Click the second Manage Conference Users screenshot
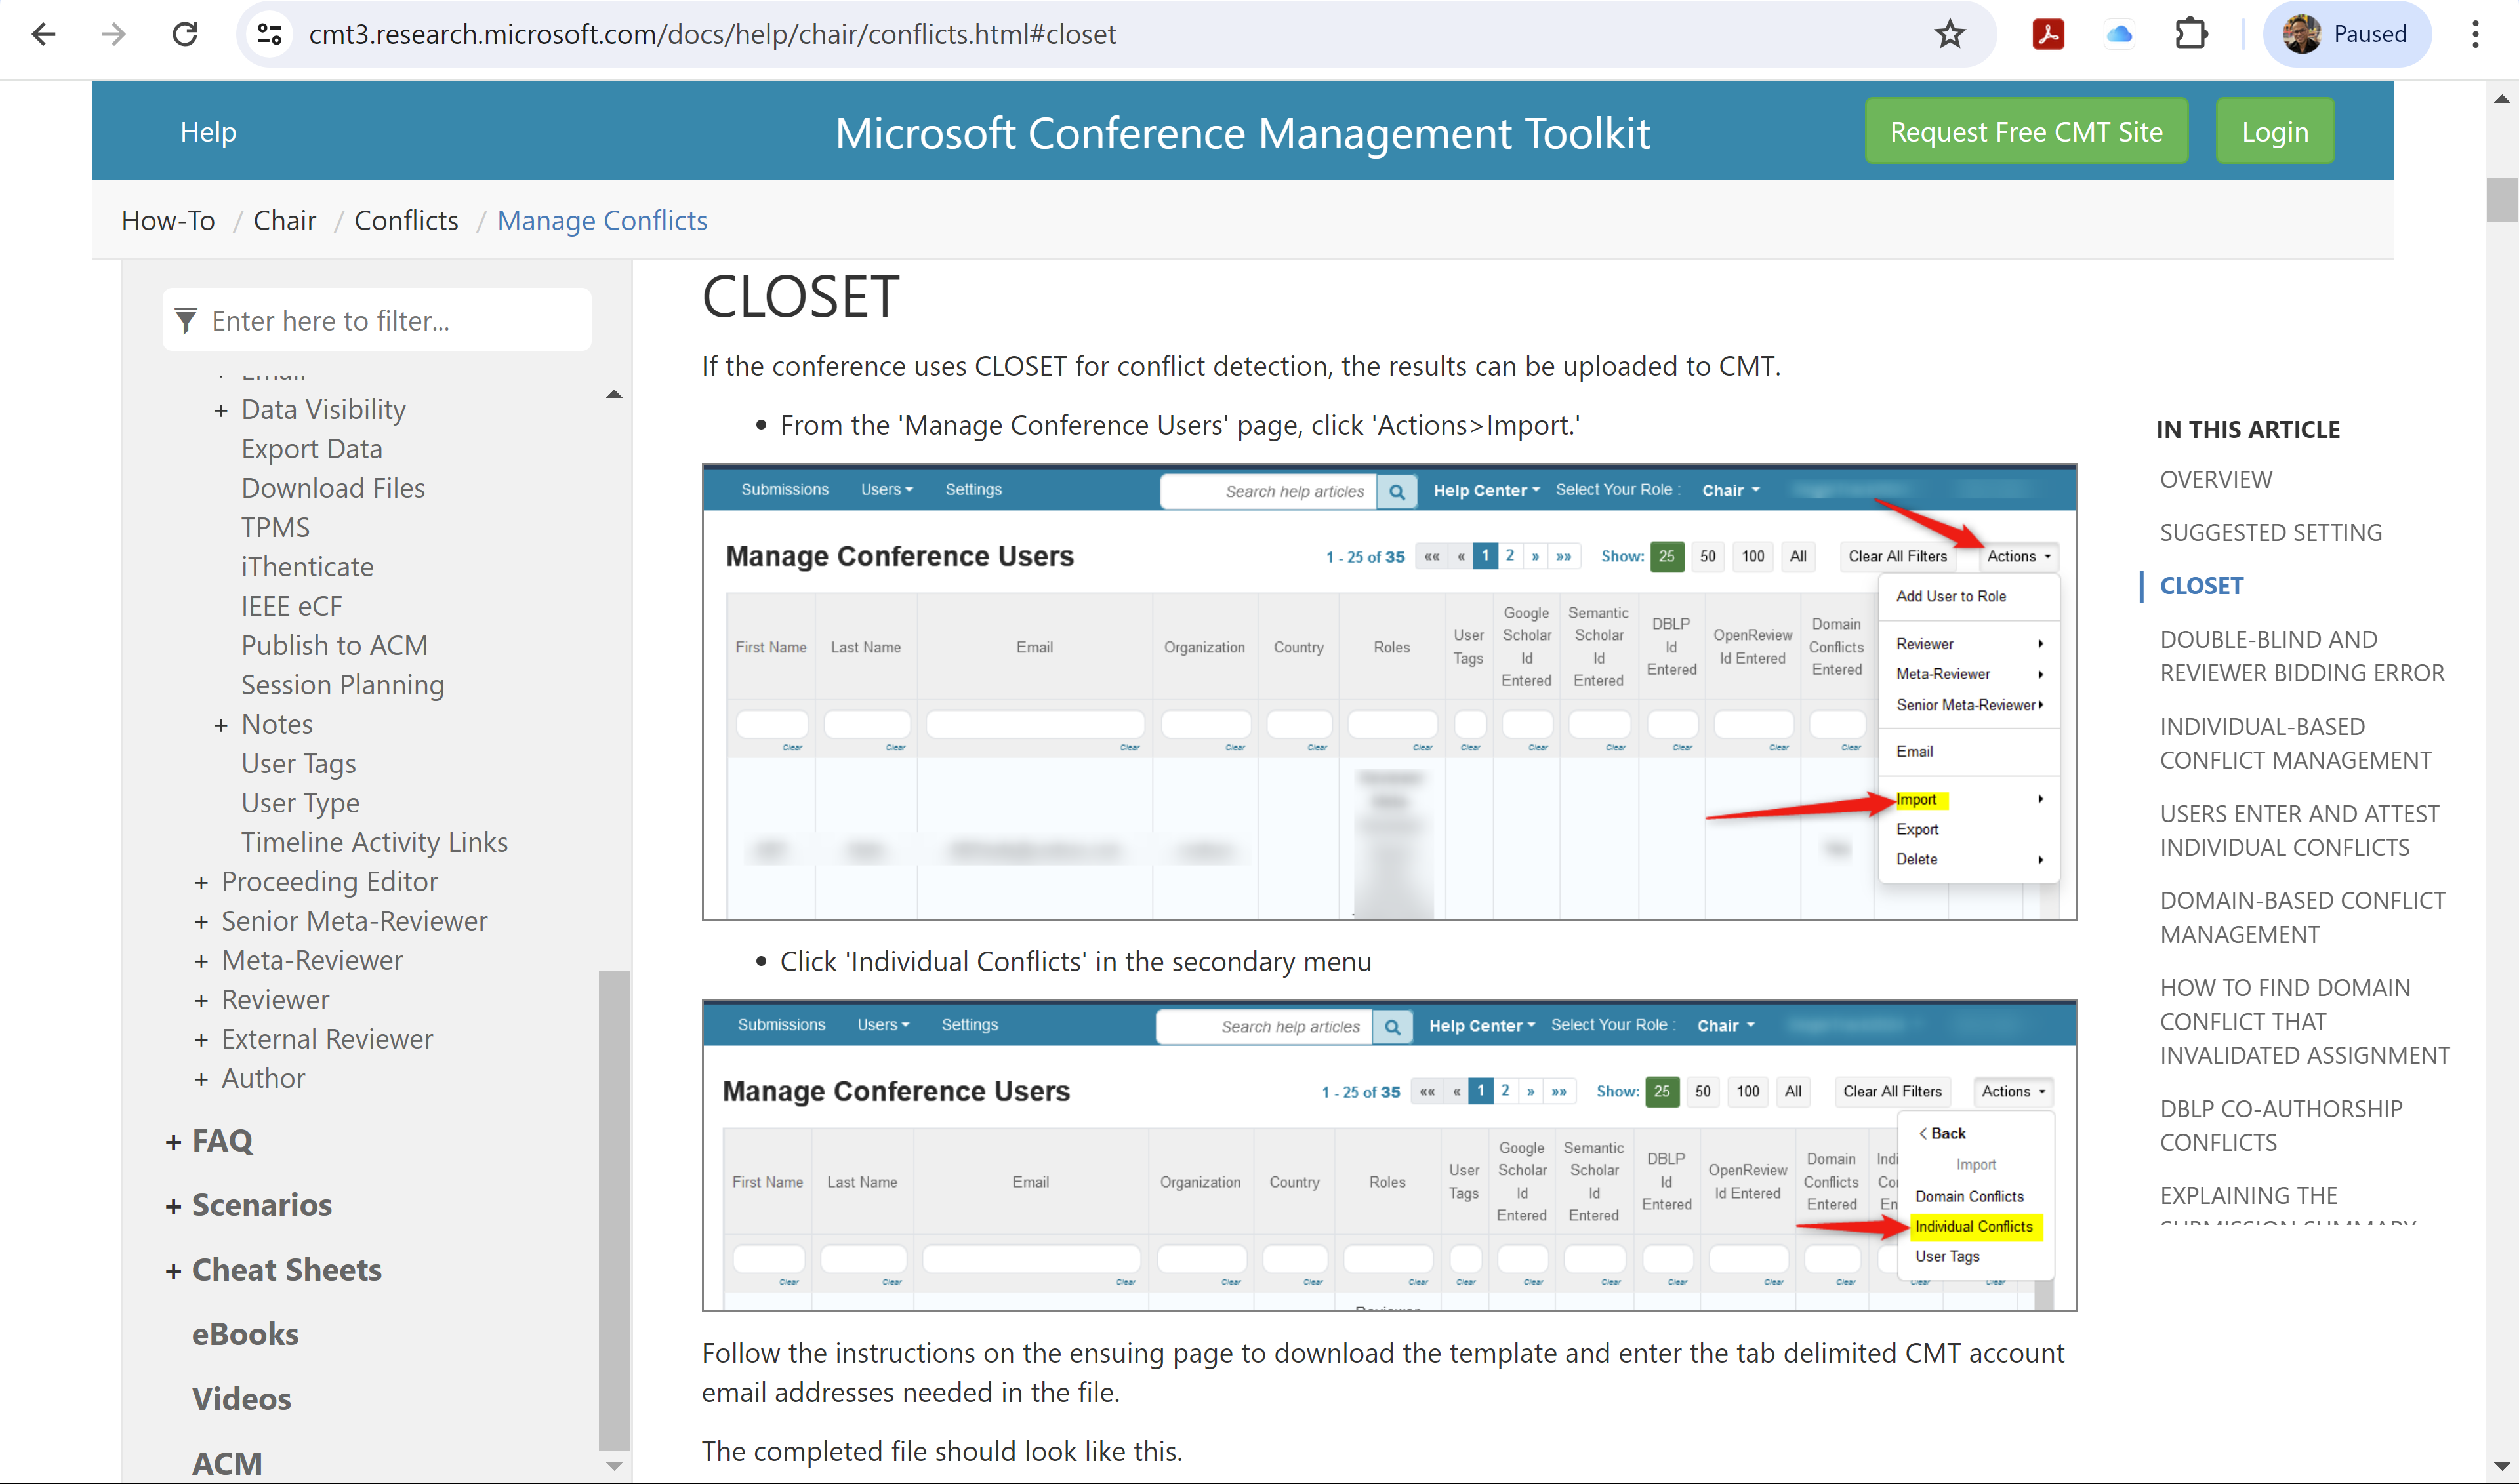 1389,1155
